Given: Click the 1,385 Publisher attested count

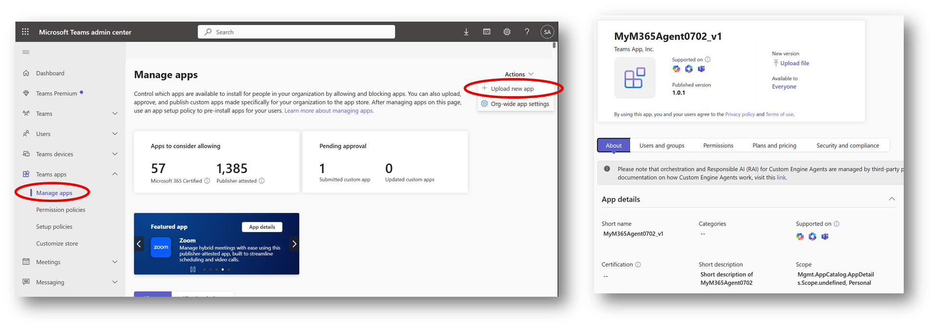Looking at the screenshot, I should (232, 168).
